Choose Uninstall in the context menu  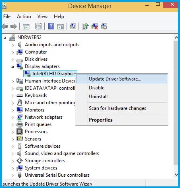(122, 97)
